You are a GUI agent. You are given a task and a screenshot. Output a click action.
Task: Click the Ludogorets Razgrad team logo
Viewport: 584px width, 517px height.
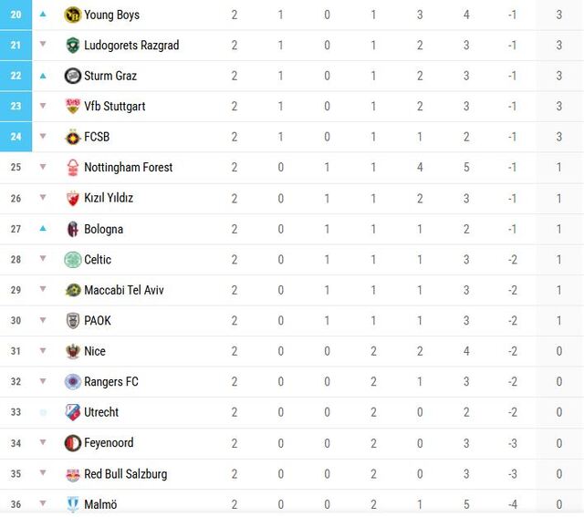(x=73, y=46)
